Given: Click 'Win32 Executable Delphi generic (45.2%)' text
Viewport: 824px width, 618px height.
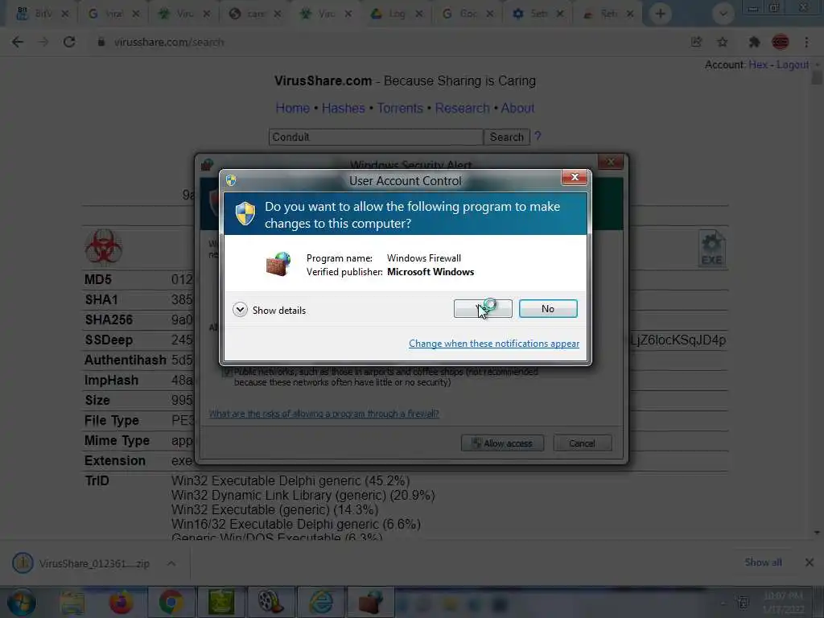Looking at the screenshot, I should (290, 481).
